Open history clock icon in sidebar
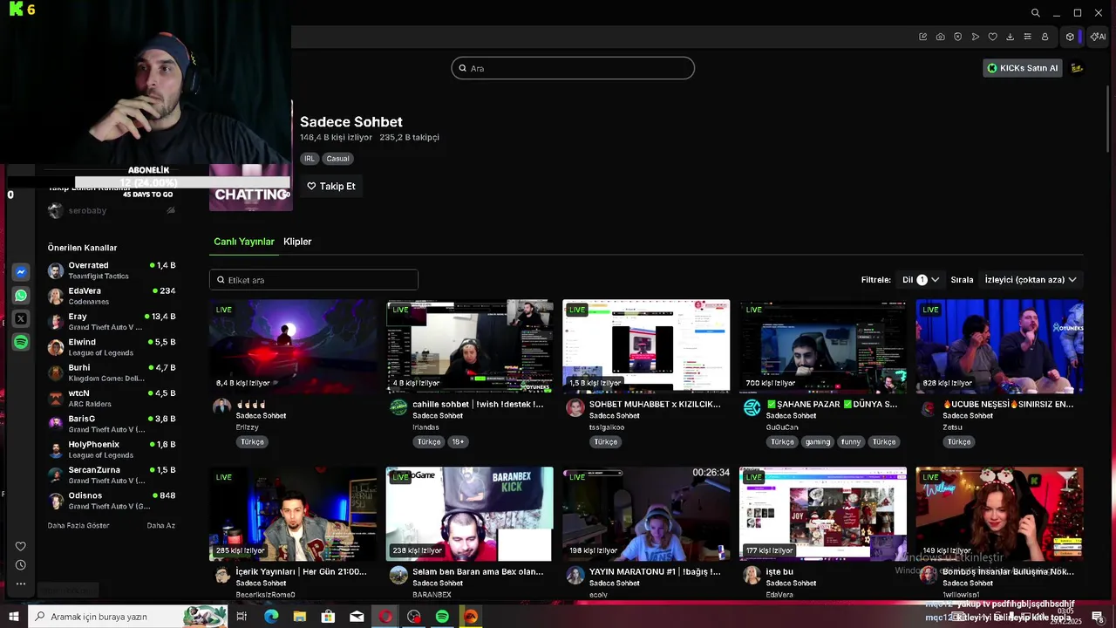1116x628 pixels. click(21, 565)
